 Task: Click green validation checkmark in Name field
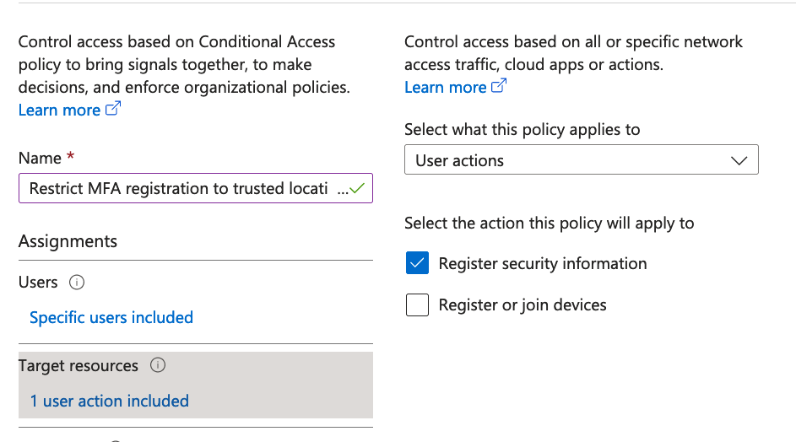357,189
